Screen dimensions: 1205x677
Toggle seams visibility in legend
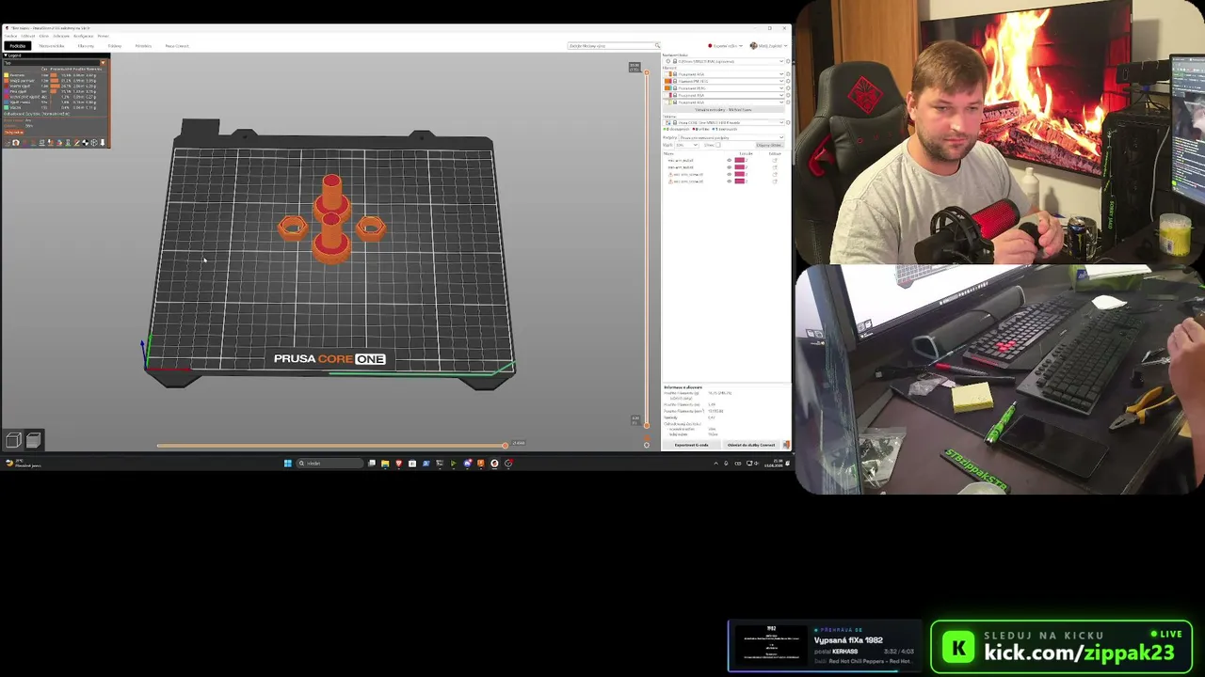coord(41,143)
